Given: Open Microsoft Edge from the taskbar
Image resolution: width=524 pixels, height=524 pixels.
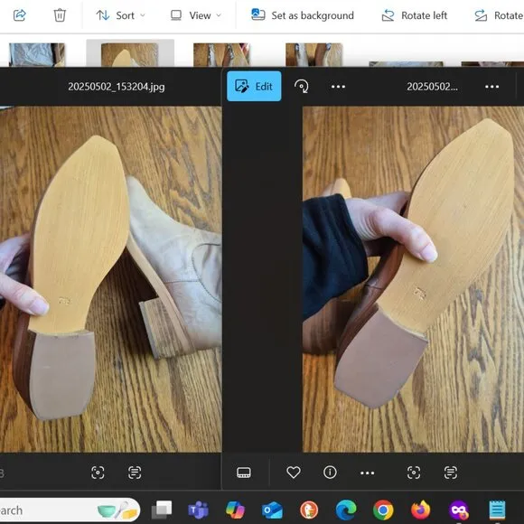Looking at the screenshot, I should (346, 510).
